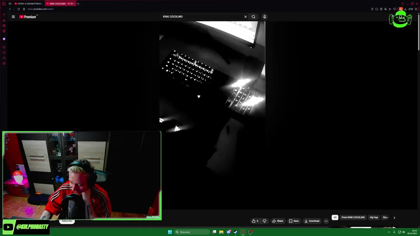This screenshot has height=236, width=420.
Task: Toggle ad blocker shield icon
Action: coord(381,9)
